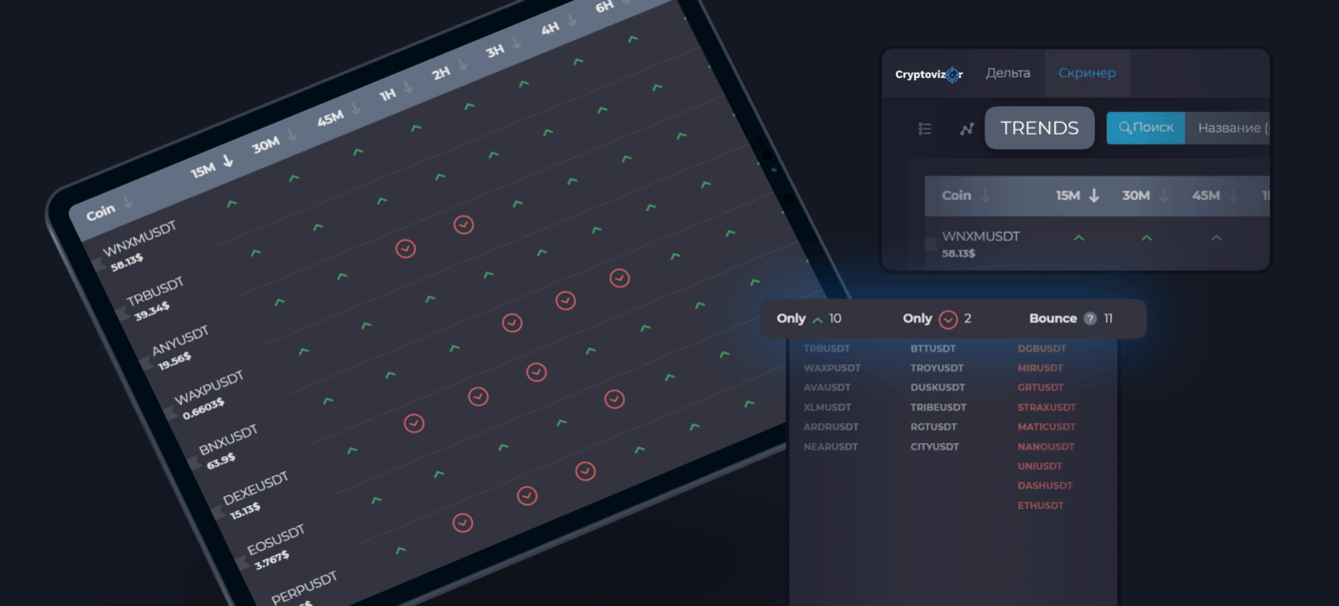Click WNXMUSDT row's 15M green arrow on tablet
This screenshot has width=1339, height=606.
click(x=232, y=204)
